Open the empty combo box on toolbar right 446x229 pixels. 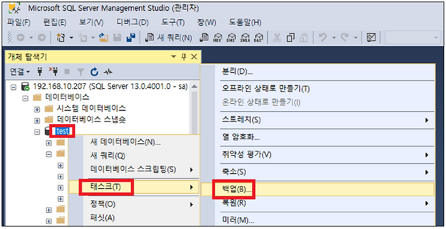click(x=412, y=38)
